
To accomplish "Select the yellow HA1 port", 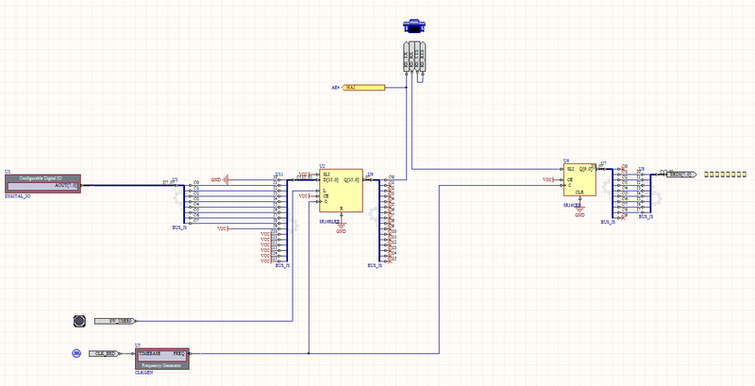I will (x=363, y=88).
